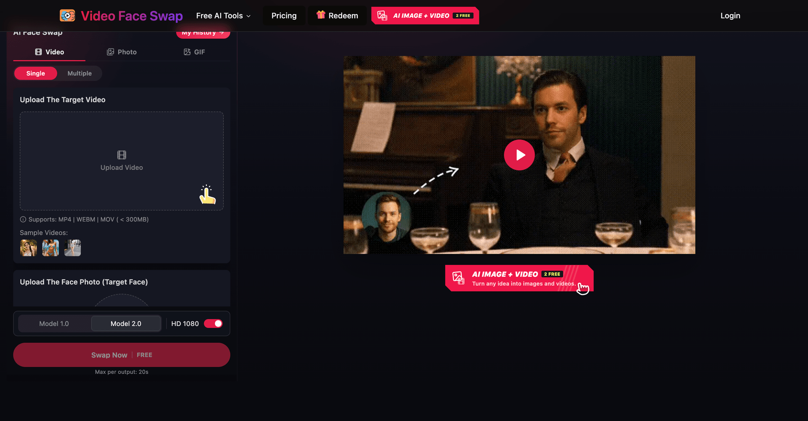Click the supported formats info icon
Image resolution: width=808 pixels, height=421 pixels.
click(x=23, y=219)
